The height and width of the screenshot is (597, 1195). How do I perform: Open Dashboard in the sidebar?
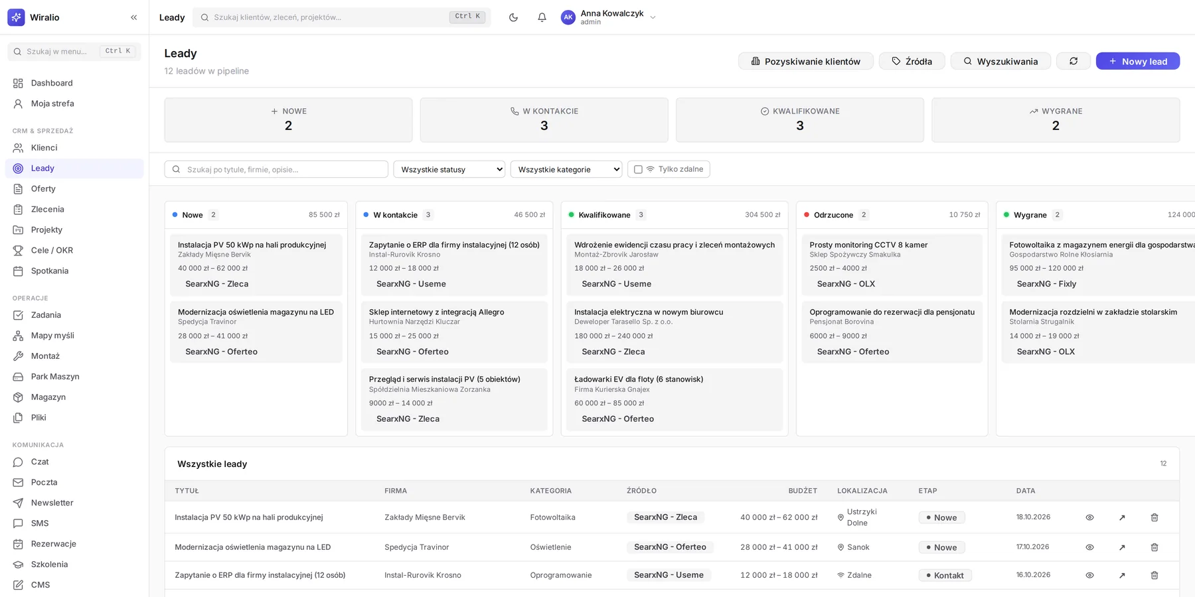coord(74,83)
